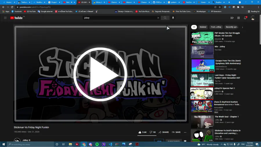
Task: Show hidden system tray icons chevron
Action: [x=221, y=144]
